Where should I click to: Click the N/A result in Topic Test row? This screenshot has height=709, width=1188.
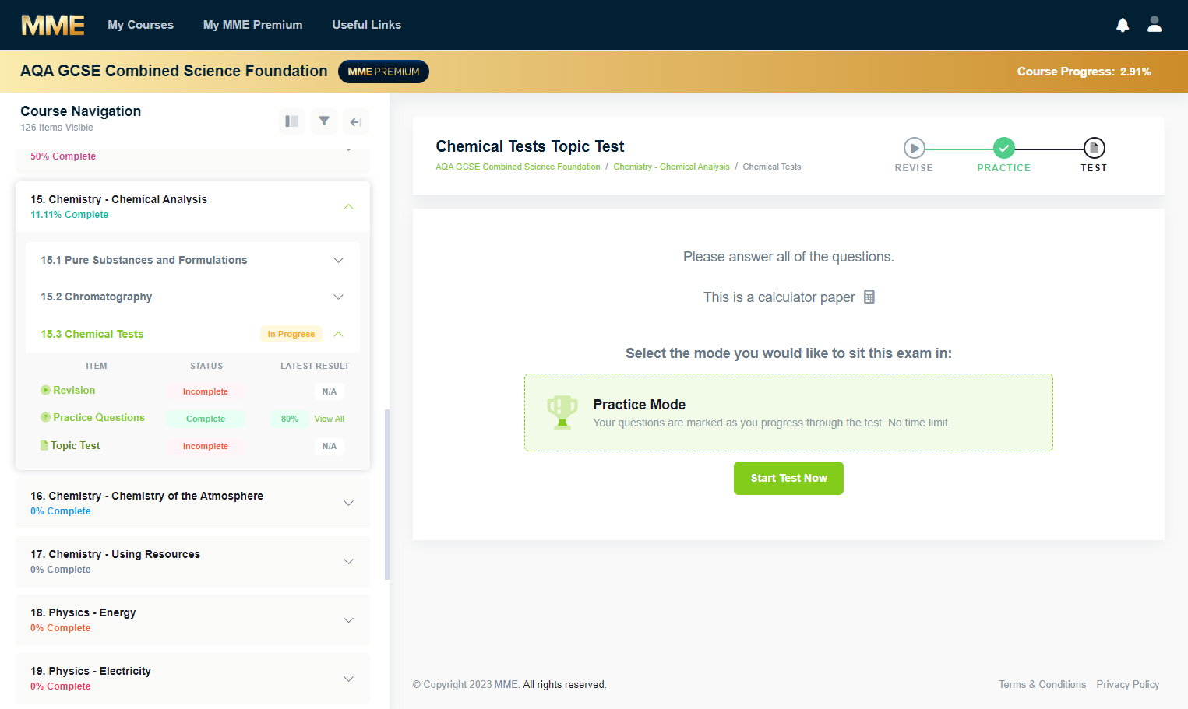pos(330,446)
